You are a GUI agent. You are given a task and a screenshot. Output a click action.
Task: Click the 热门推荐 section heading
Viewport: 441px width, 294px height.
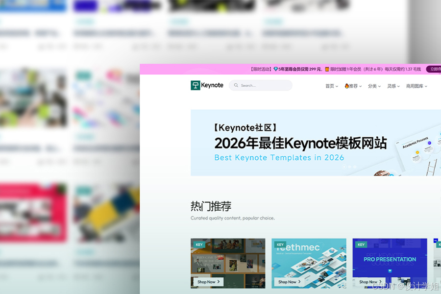[211, 206]
